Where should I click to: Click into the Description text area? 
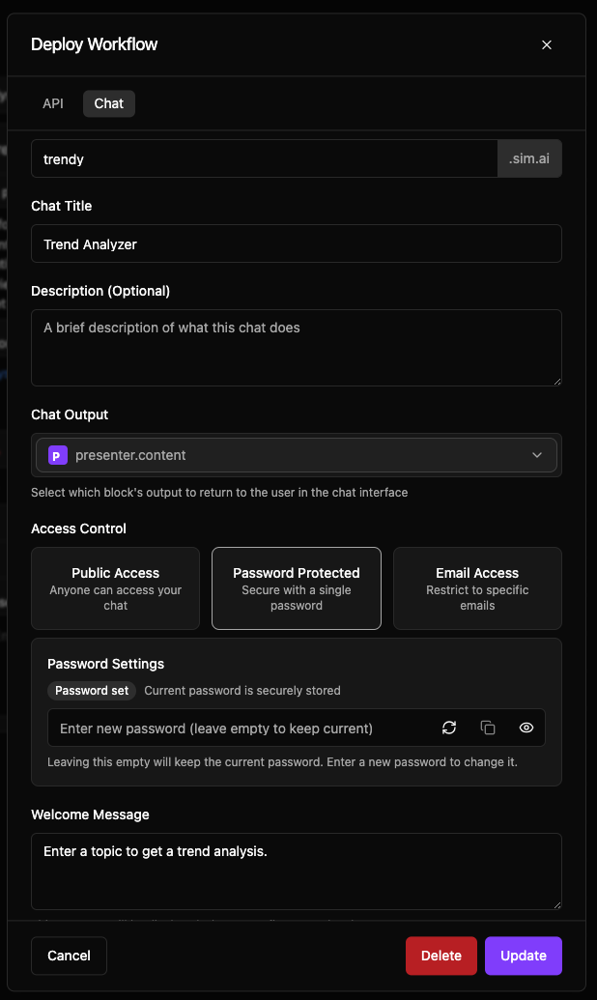(296, 348)
